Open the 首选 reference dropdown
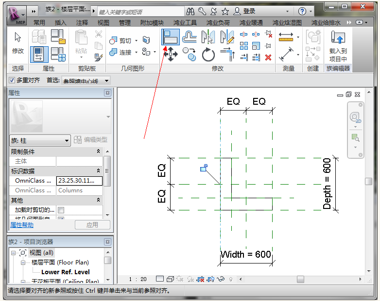380x301 pixels. (86, 80)
